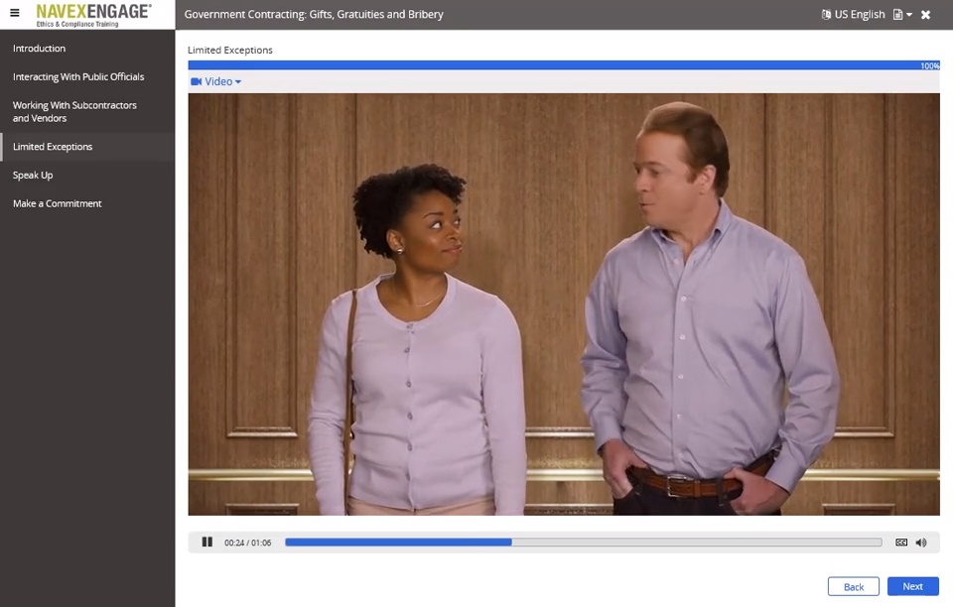953x607 pixels.
Task: Seek along the video progress slider
Action: [584, 543]
